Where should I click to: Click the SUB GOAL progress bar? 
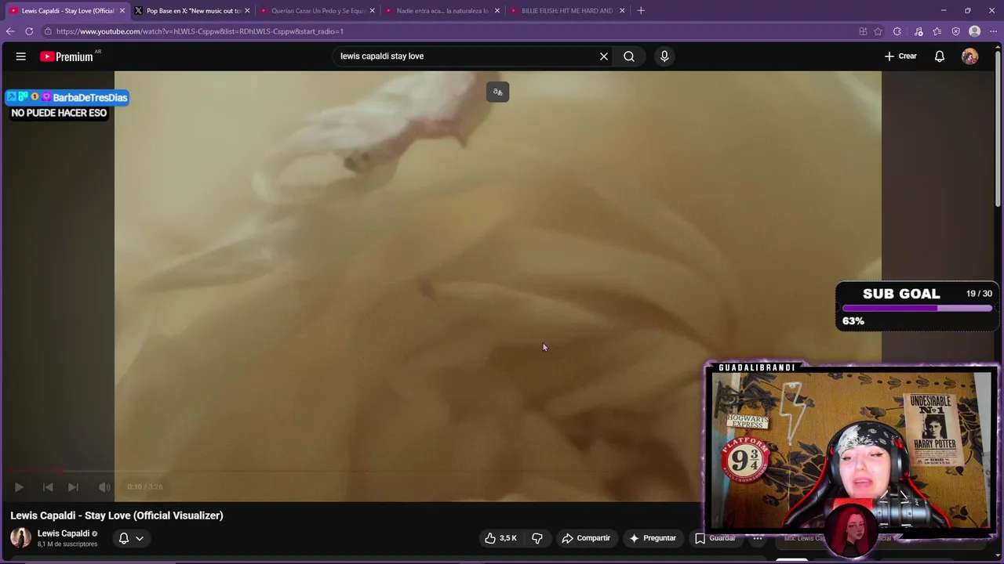click(917, 309)
